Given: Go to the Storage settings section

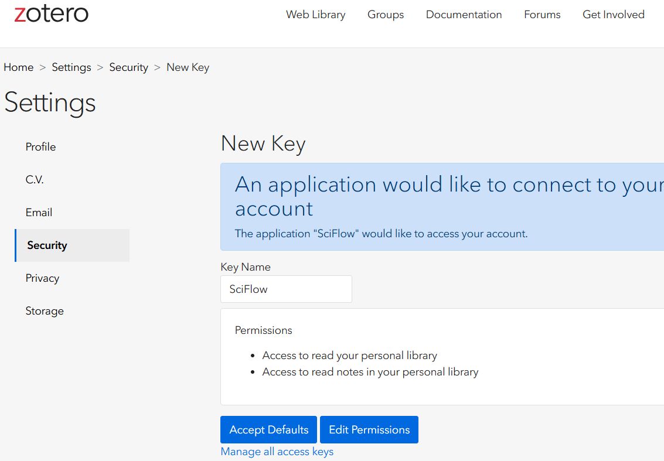Looking at the screenshot, I should pos(45,311).
